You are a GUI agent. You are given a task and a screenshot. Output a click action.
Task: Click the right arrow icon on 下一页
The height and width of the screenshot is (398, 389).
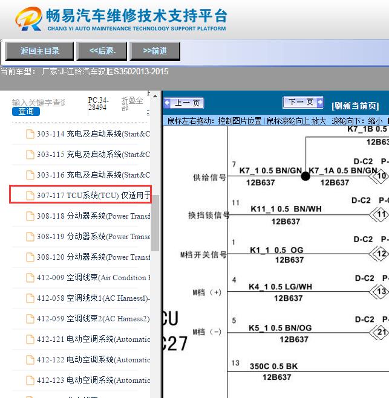(320, 102)
